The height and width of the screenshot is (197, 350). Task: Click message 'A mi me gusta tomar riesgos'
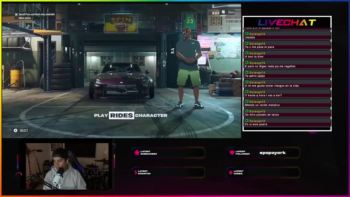pyautogui.click(x=272, y=86)
